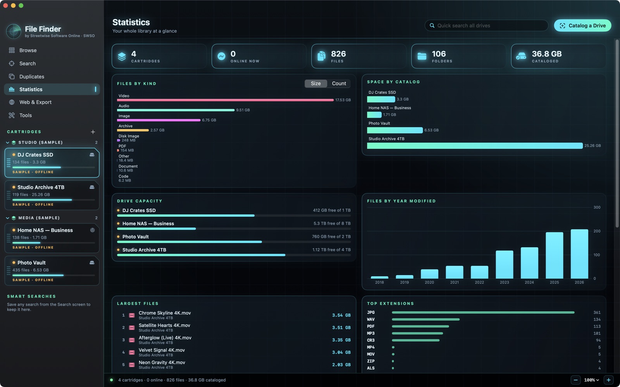Click the stacked layers Cartridges stat icon
Image resolution: width=620 pixels, height=387 pixels.
click(122, 57)
